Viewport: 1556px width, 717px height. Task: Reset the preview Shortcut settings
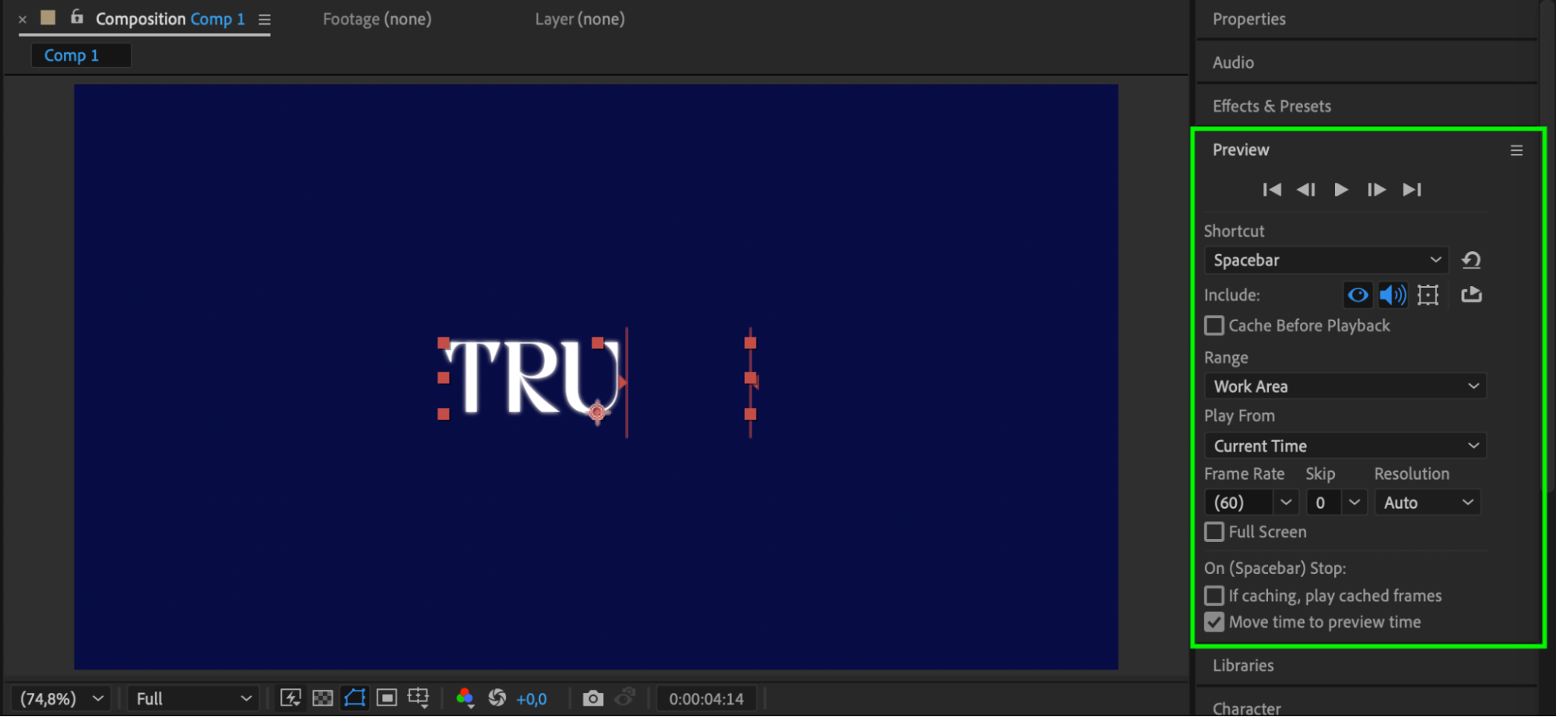click(1471, 260)
